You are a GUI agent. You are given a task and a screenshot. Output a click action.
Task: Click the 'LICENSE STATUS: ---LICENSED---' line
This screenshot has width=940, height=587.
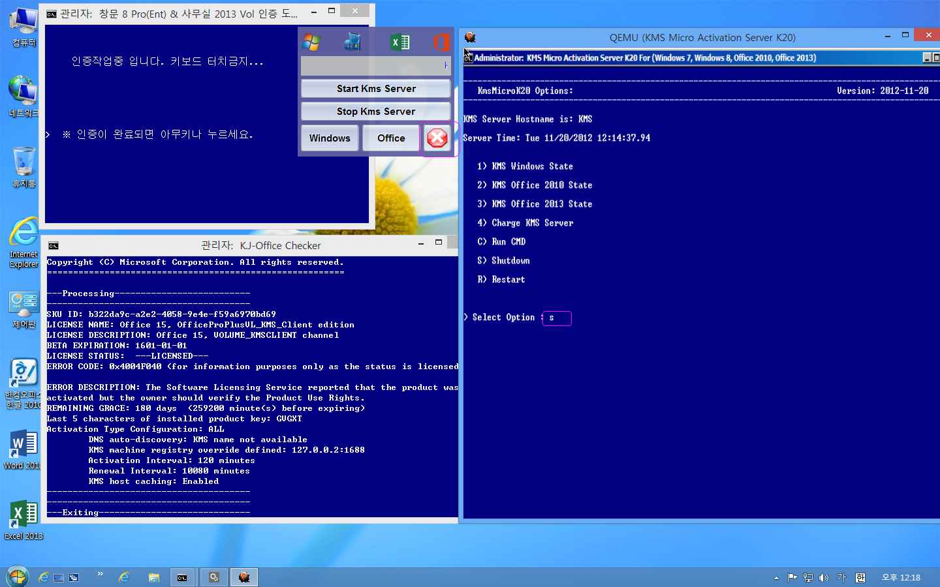coord(127,356)
